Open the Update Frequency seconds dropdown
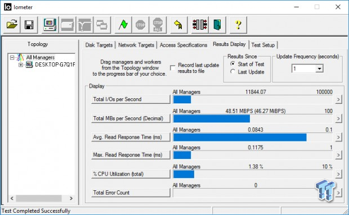 (x=319, y=68)
